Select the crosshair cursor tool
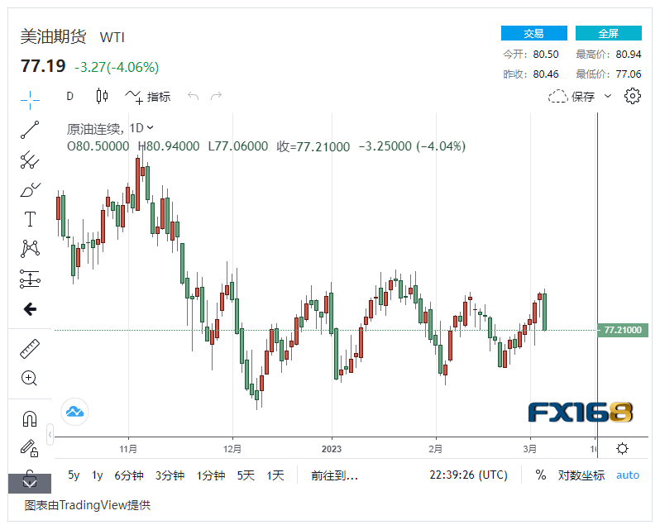660x525 pixels. pos(30,100)
